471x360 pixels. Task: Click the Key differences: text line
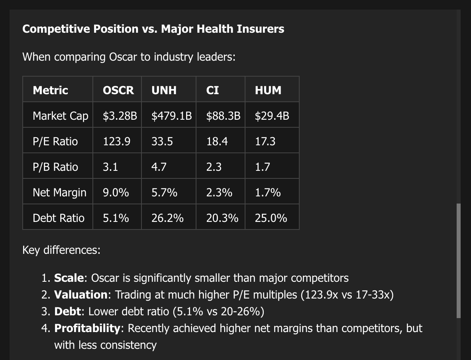tap(61, 250)
